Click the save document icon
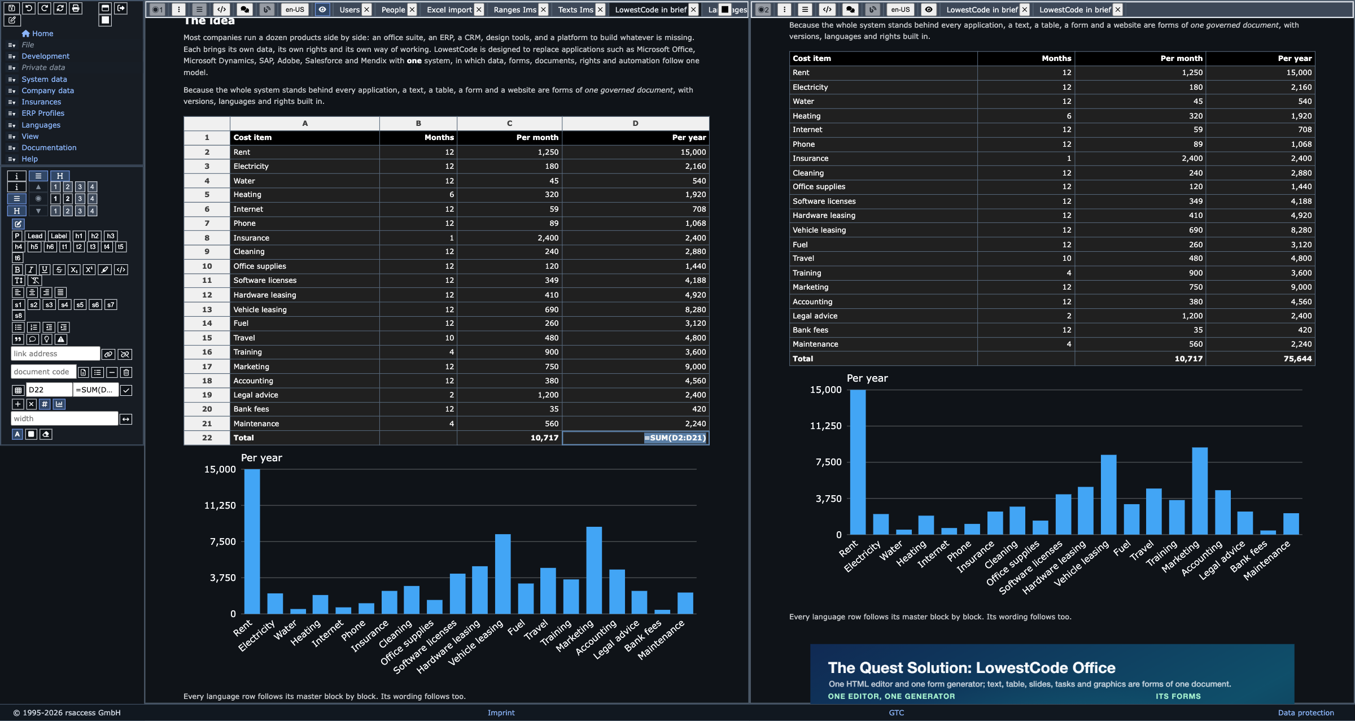Viewport: 1355px width, 721px height. pyautogui.click(x=12, y=8)
